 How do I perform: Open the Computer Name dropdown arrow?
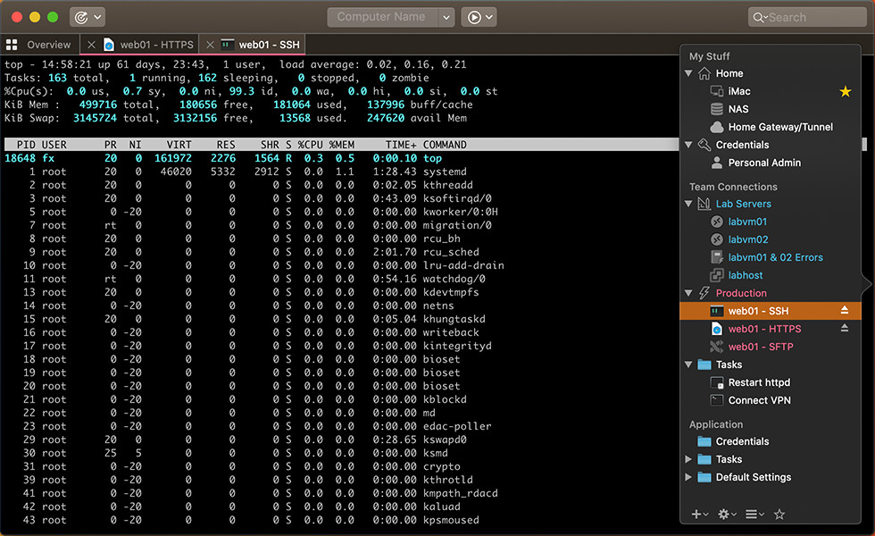coord(446,17)
